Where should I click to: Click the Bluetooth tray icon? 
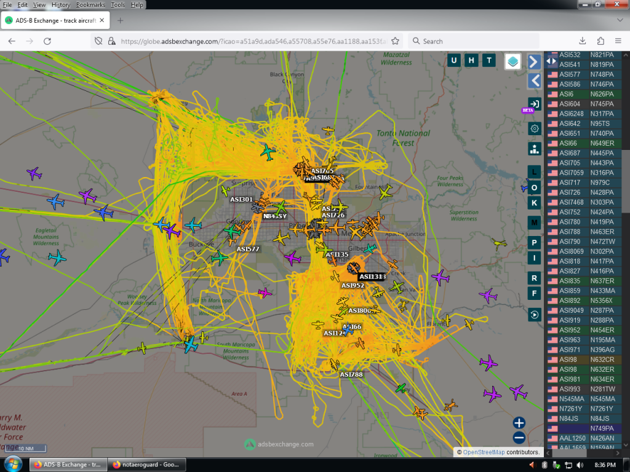544,465
